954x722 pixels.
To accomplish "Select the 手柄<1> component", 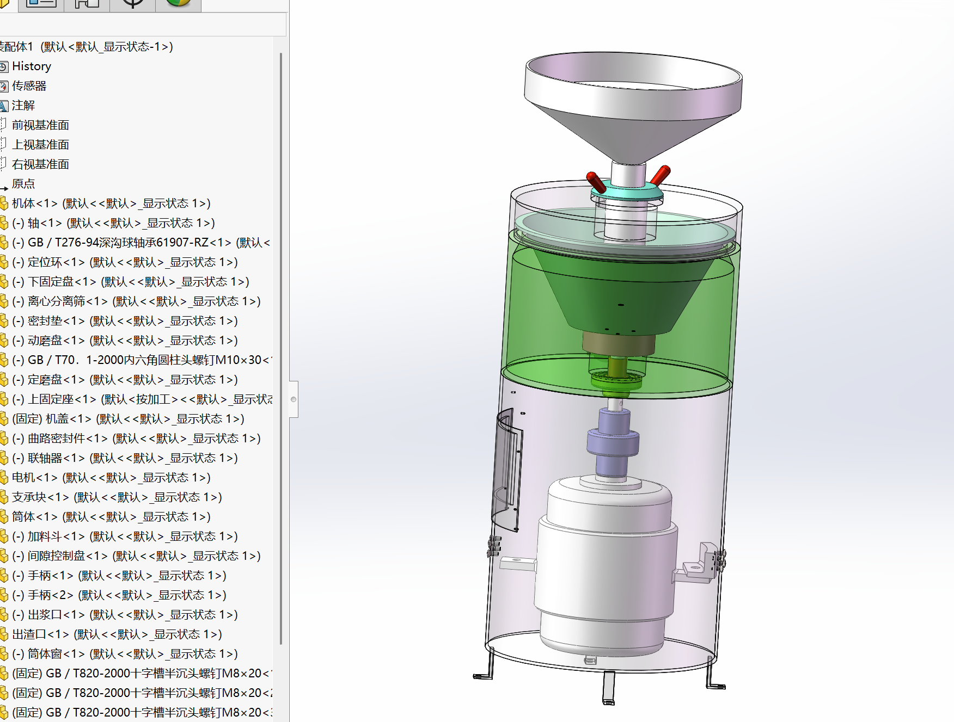I will 119,576.
